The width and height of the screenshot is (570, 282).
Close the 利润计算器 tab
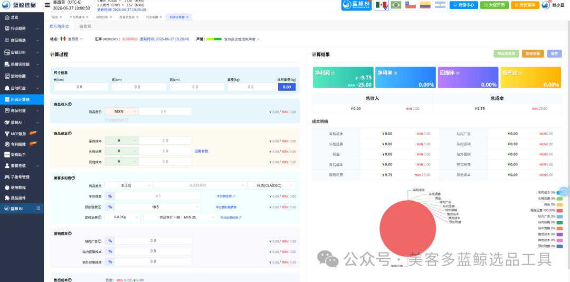[187, 17]
